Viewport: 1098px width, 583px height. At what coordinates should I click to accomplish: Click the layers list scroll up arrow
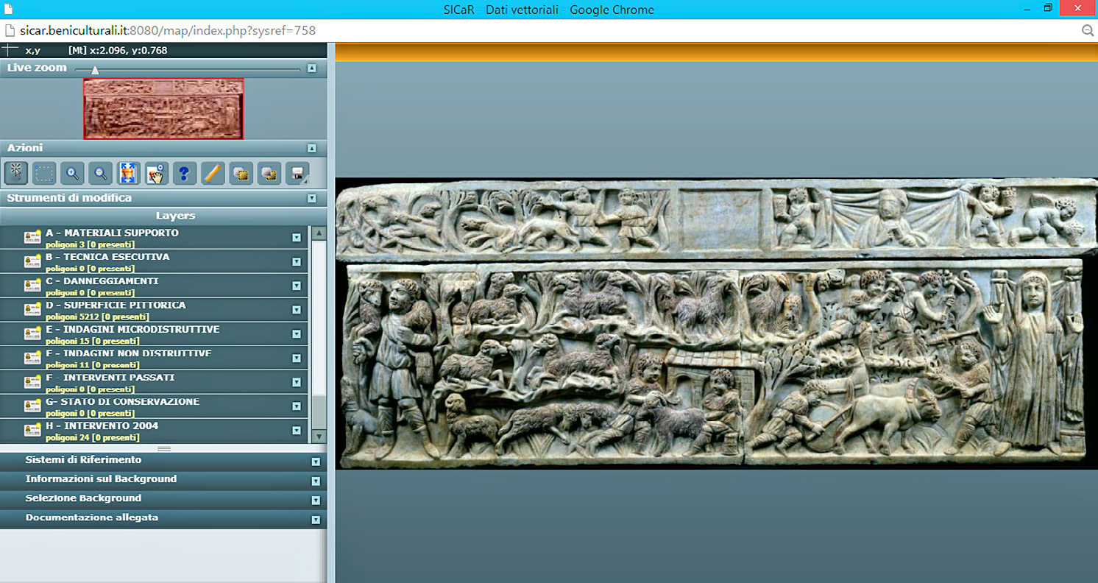click(x=319, y=233)
